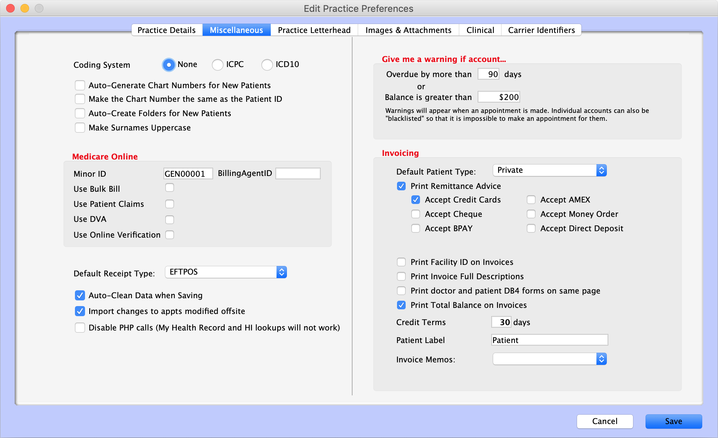The width and height of the screenshot is (718, 438).
Task: Open the Images & Attachments tab
Action: [x=408, y=30]
